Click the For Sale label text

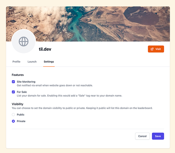pos(22,92)
